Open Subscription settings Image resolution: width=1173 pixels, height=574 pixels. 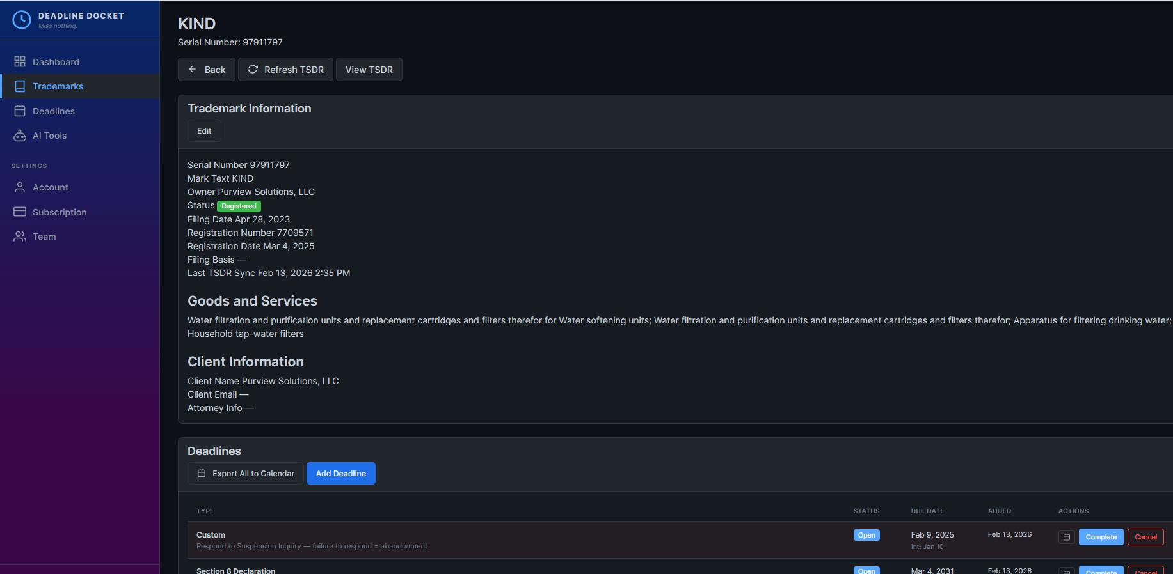pos(59,212)
